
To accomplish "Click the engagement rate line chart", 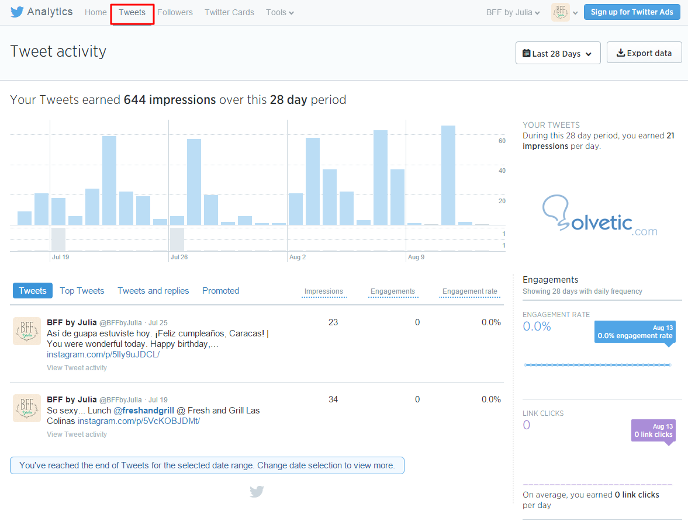I will (x=597, y=364).
